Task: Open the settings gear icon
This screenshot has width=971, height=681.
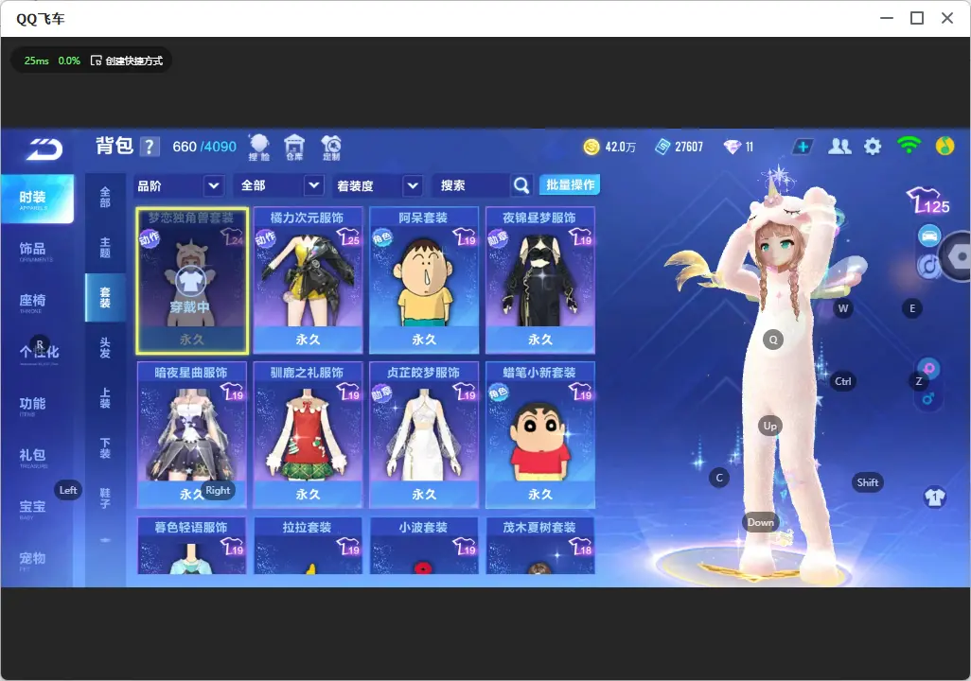Action: (873, 147)
